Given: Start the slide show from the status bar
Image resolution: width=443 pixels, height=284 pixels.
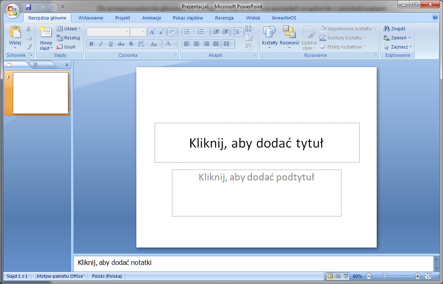Looking at the screenshot, I should click(346, 276).
